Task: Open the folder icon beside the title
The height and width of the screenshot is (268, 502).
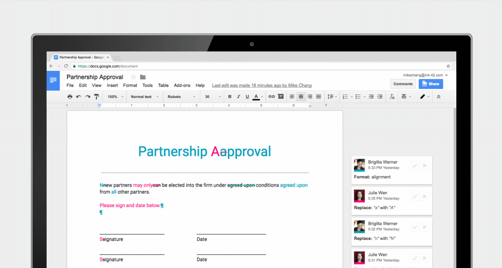Action: coord(143,77)
